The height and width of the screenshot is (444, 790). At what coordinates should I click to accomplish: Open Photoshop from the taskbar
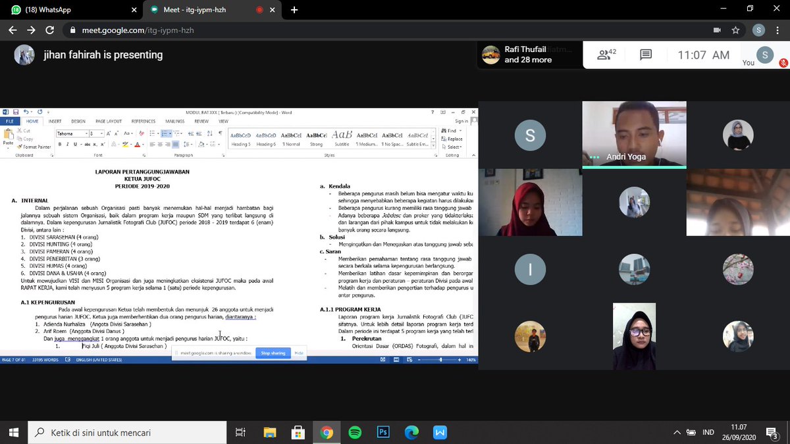(x=382, y=432)
